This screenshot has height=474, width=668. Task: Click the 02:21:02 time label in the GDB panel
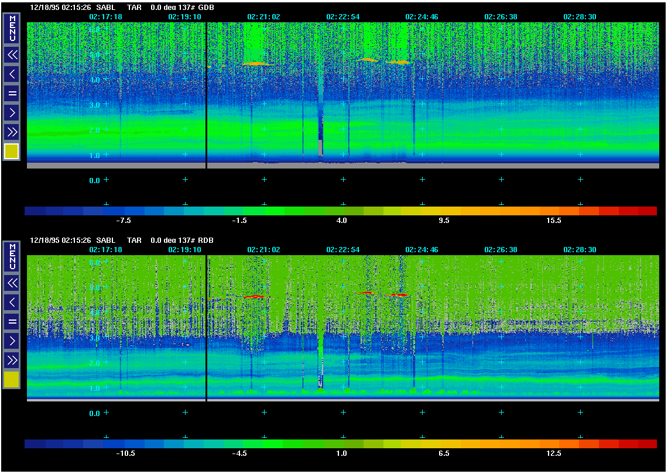click(263, 17)
